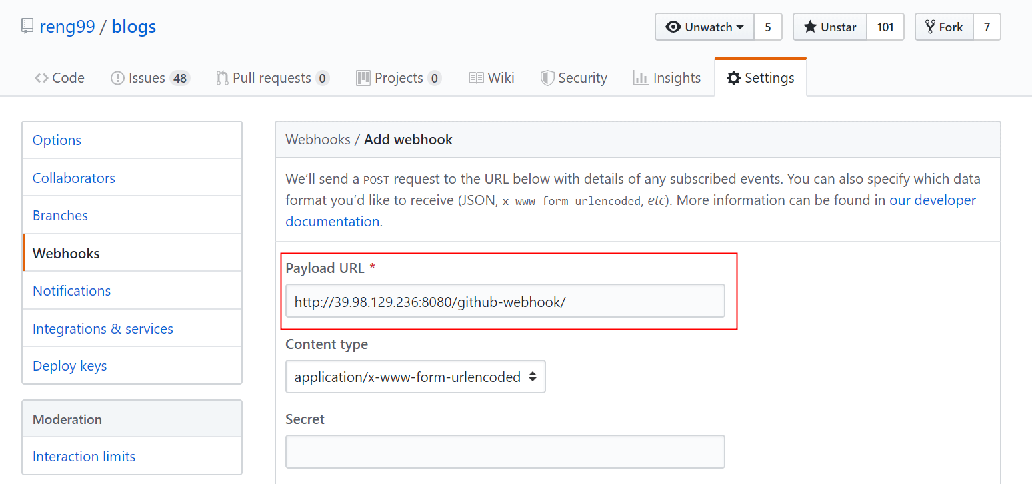
Task: Open Deploy keys in the settings sidebar
Action: point(132,365)
